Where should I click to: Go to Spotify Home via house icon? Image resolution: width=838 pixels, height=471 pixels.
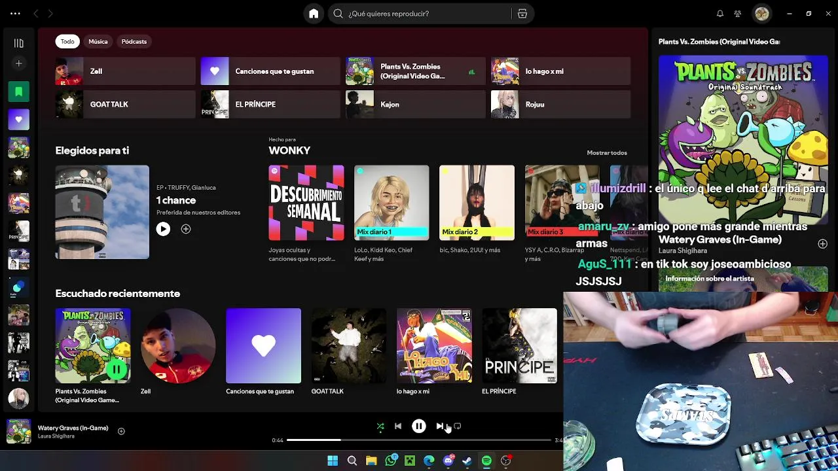click(x=314, y=14)
